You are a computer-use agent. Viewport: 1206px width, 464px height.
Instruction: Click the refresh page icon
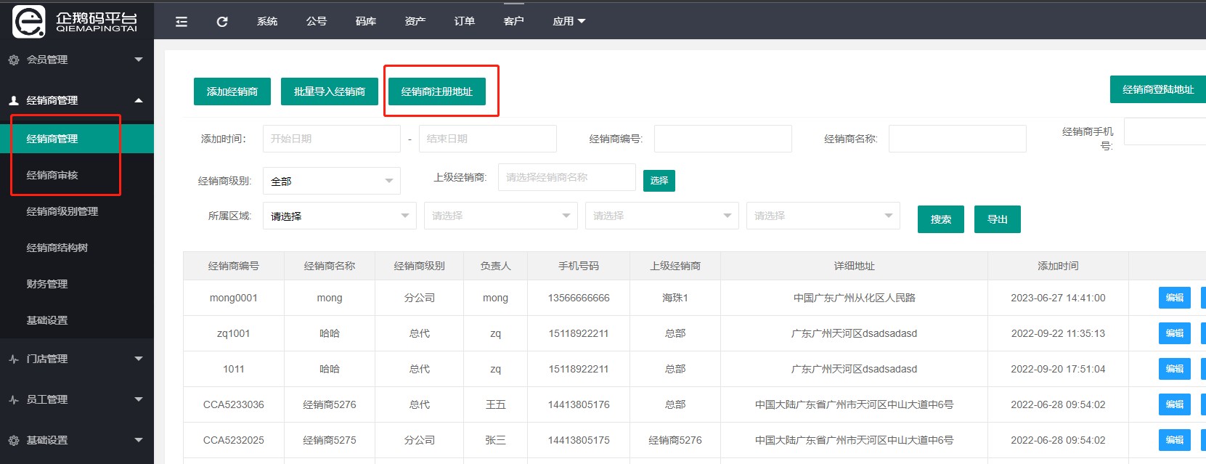click(x=222, y=22)
